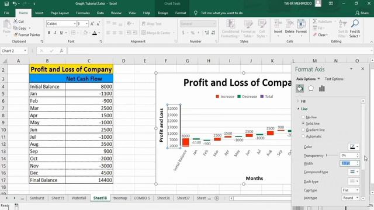The width and height of the screenshot is (374, 210).
Task: Select the Solid line radio option
Action: [303, 124]
